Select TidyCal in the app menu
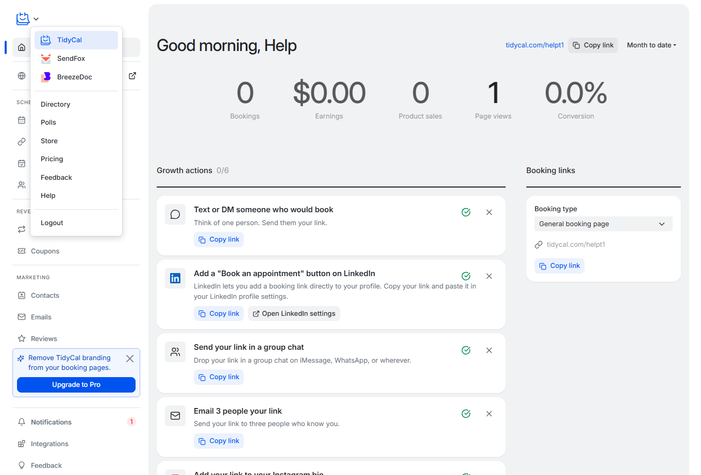 76,40
